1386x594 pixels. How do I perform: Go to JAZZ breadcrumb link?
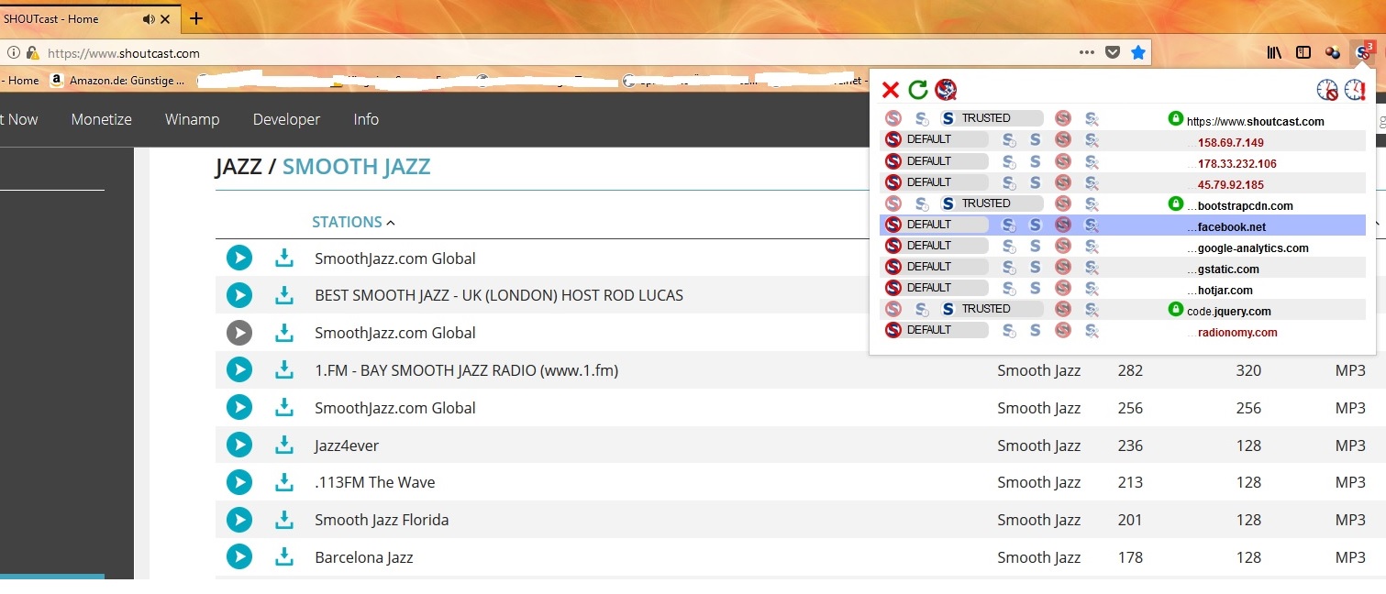239,167
